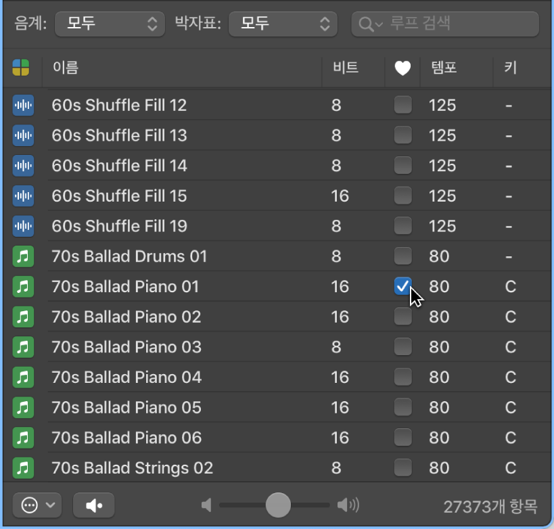The width and height of the screenshot is (554, 529).
Task: Open the ellipsis action menu at bottom
Action: coord(37,505)
